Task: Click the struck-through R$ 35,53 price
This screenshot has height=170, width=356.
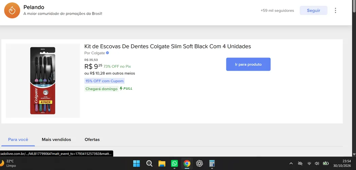Action: (x=91, y=60)
